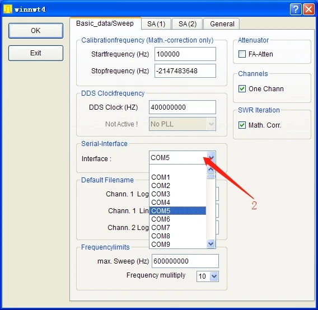Click the COM list scrollbar thumb
Viewport: 318px width, 310px height.
click(x=211, y=176)
